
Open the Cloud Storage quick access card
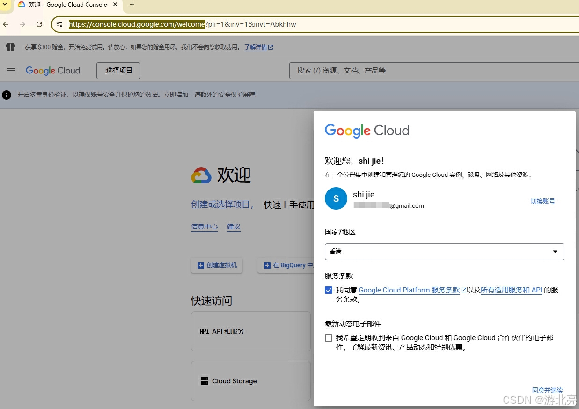pos(251,381)
